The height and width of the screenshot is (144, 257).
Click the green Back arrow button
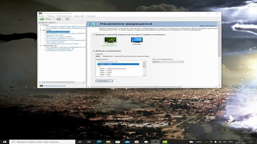click(x=42, y=19)
